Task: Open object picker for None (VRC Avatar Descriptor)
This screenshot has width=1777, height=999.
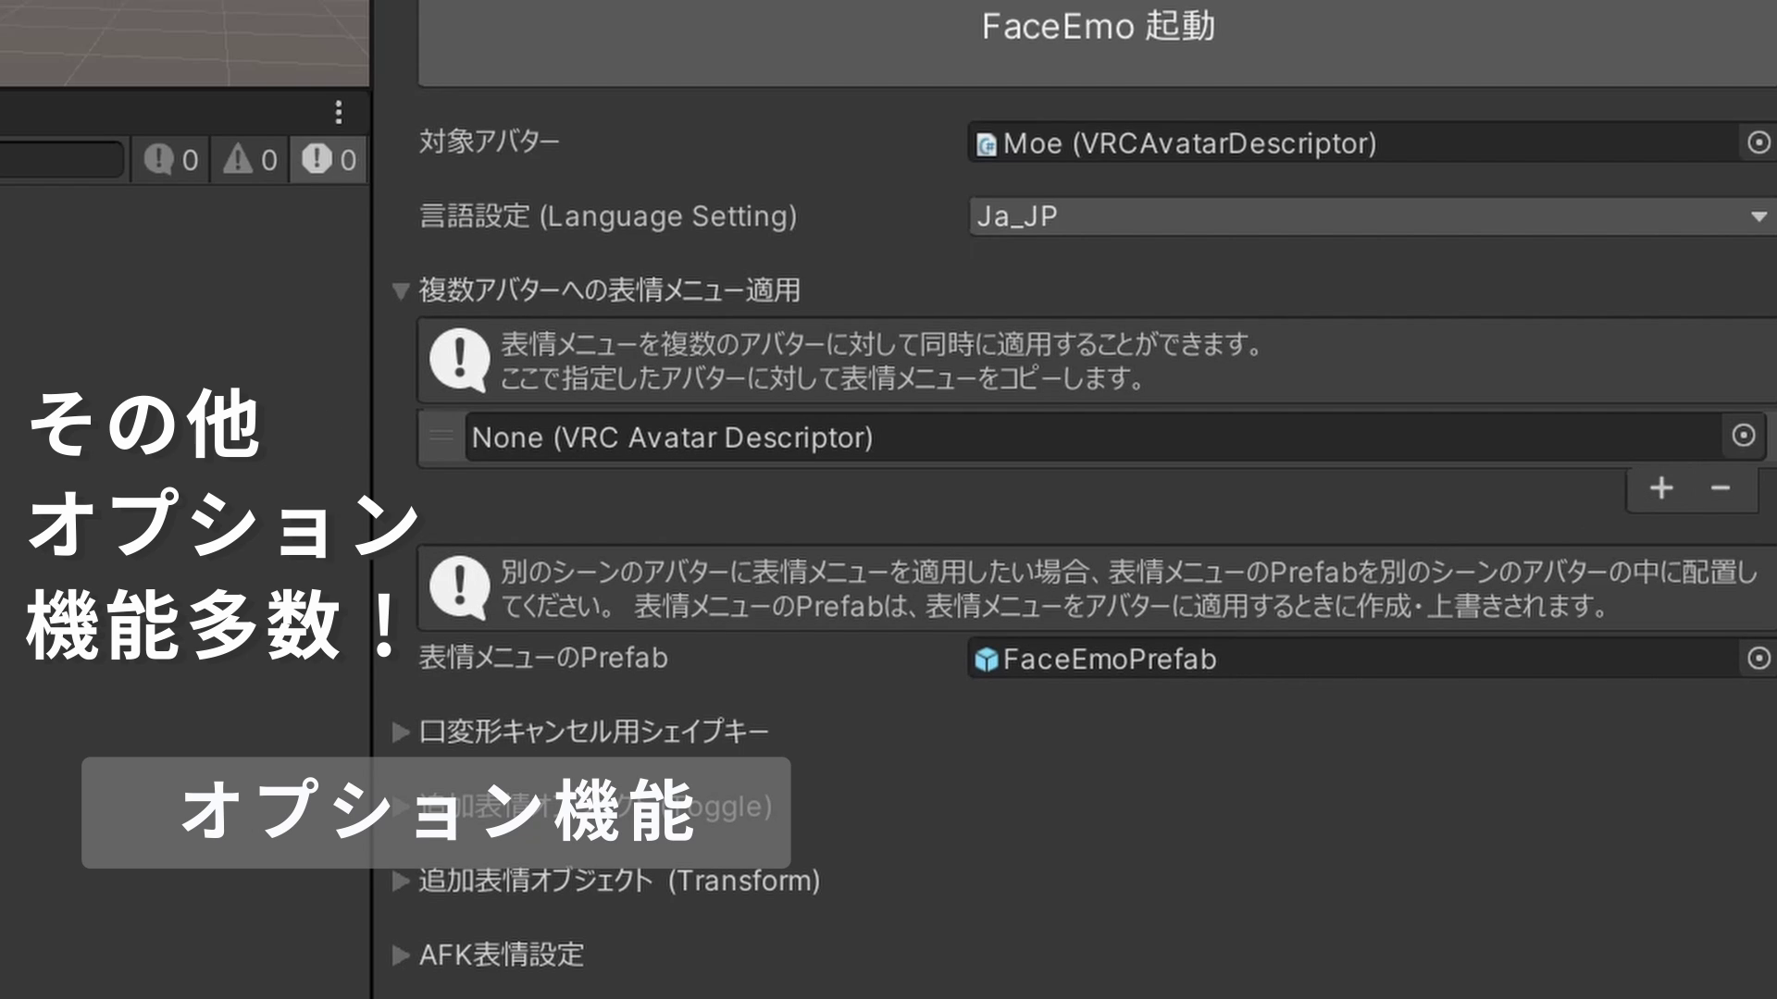Action: (x=1743, y=437)
